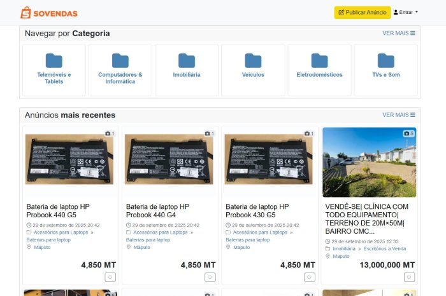This screenshot has height=296, width=446.
Task: Open VER MAIS in Navegar por Categoria
Action: [x=398, y=33]
